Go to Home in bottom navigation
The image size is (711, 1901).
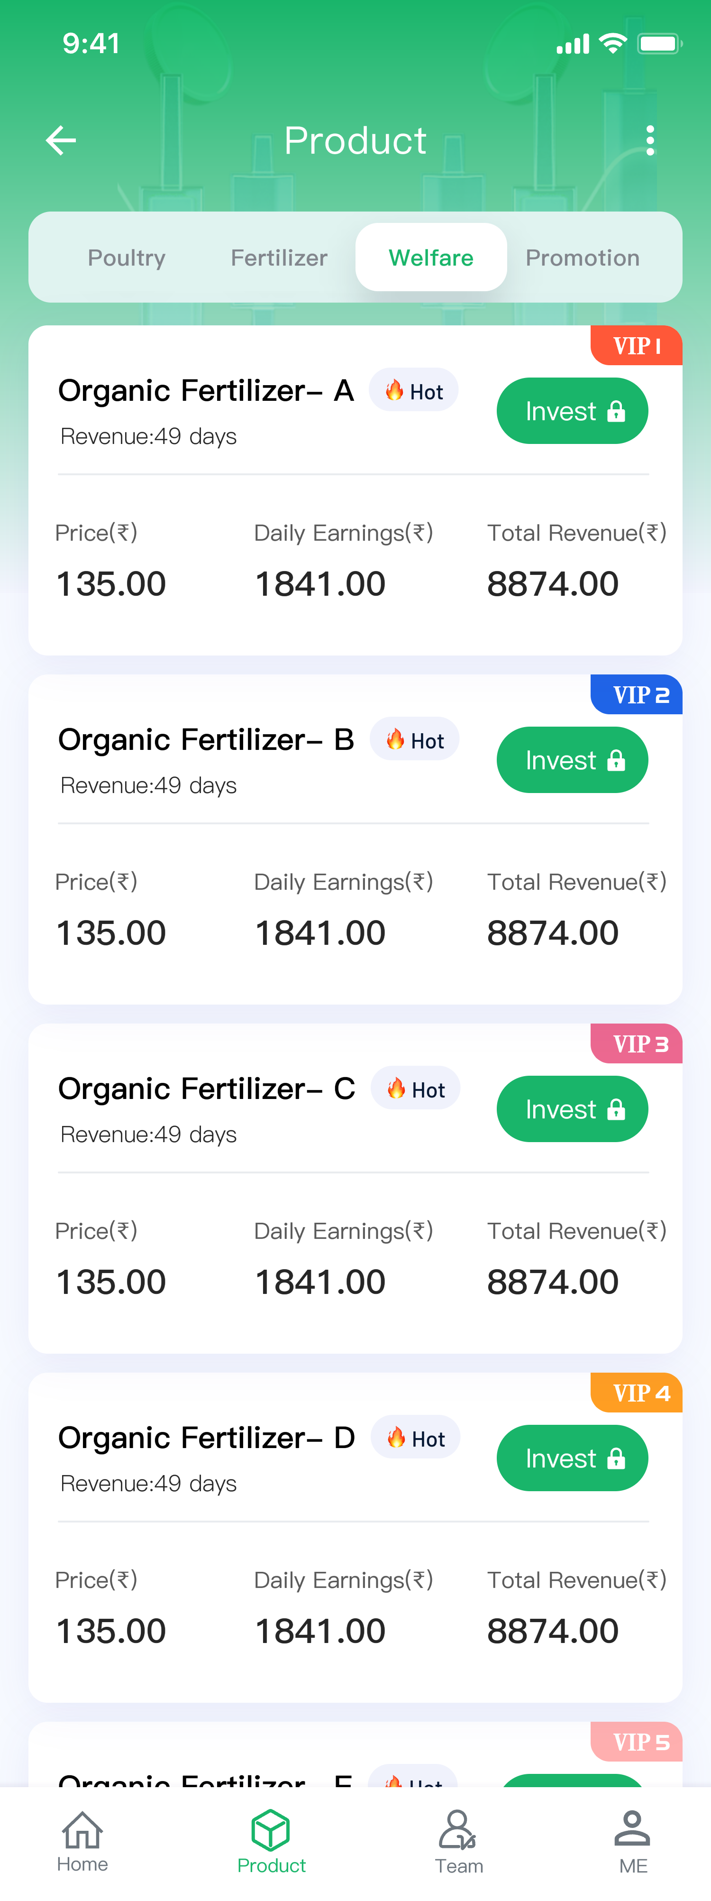tap(82, 1840)
